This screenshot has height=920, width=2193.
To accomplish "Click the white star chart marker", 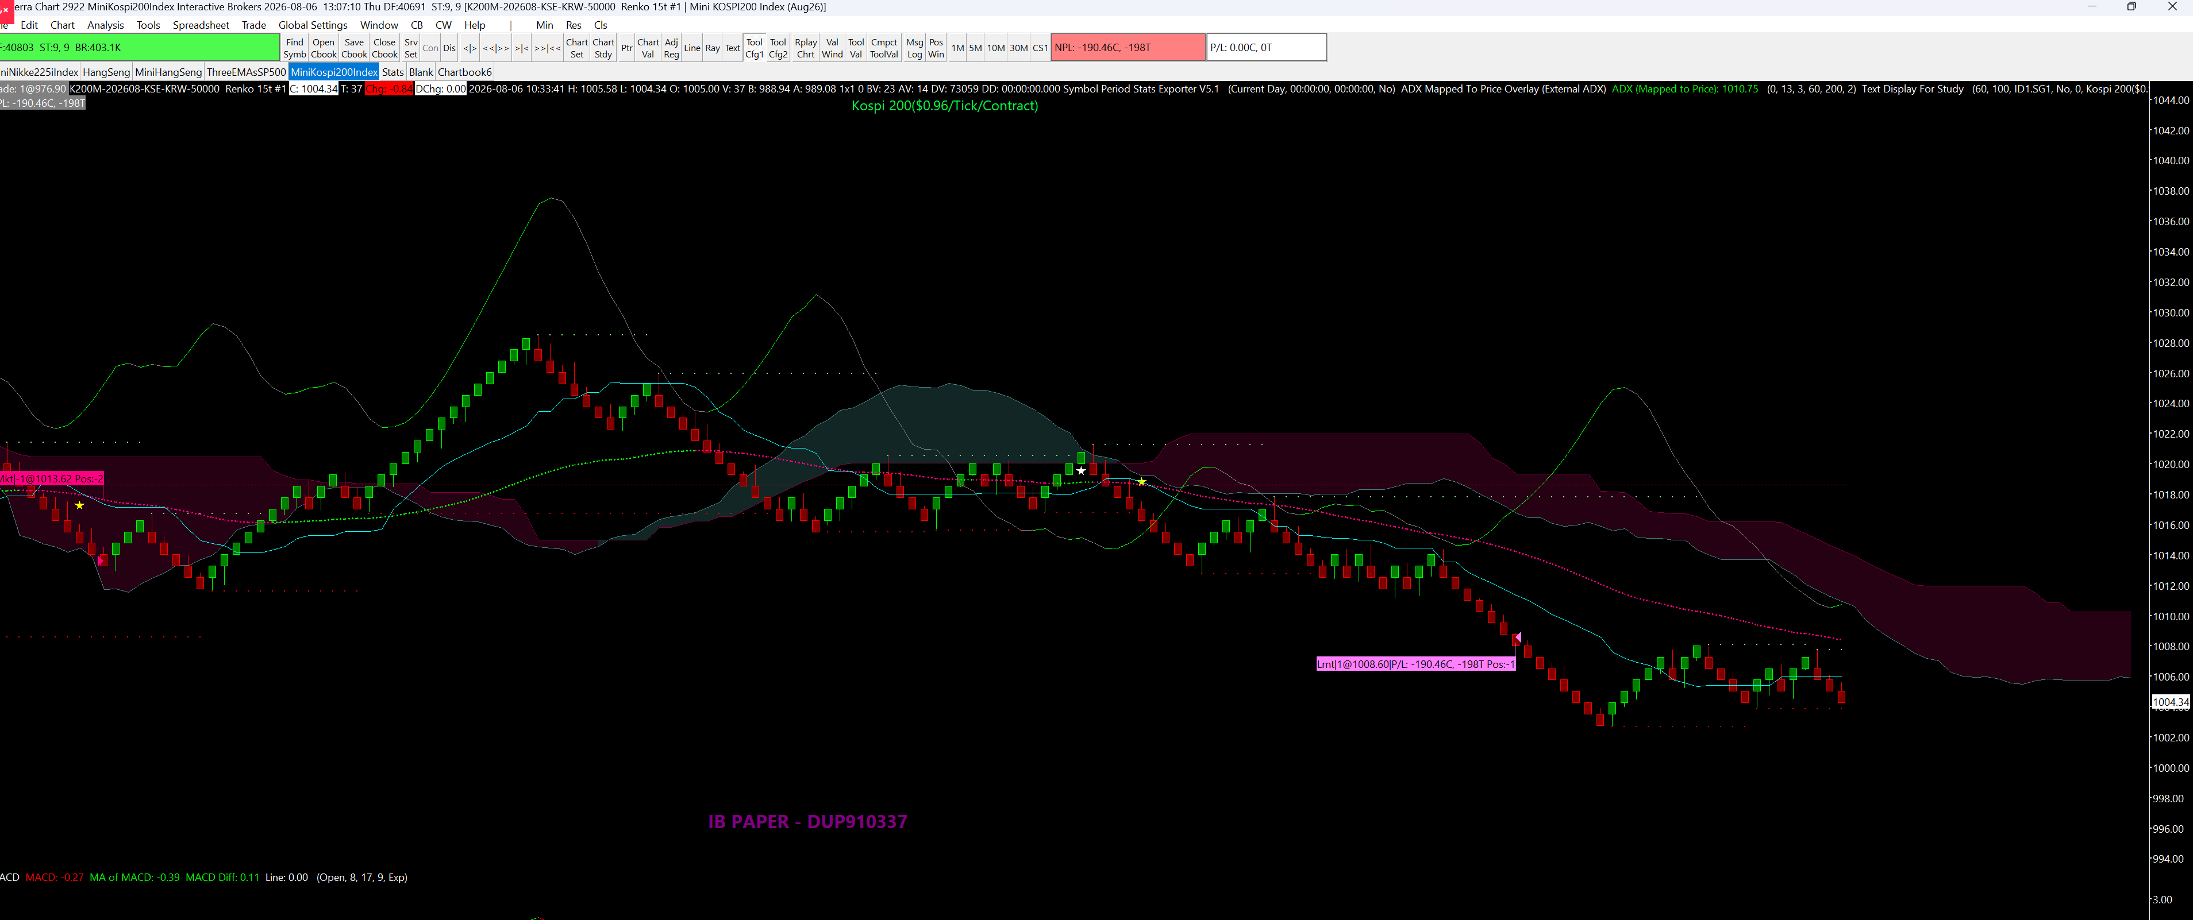I will coord(1081,471).
